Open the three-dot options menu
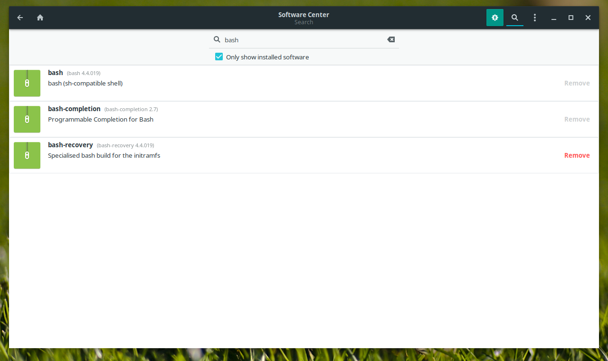This screenshot has height=361, width=608. 535,18
